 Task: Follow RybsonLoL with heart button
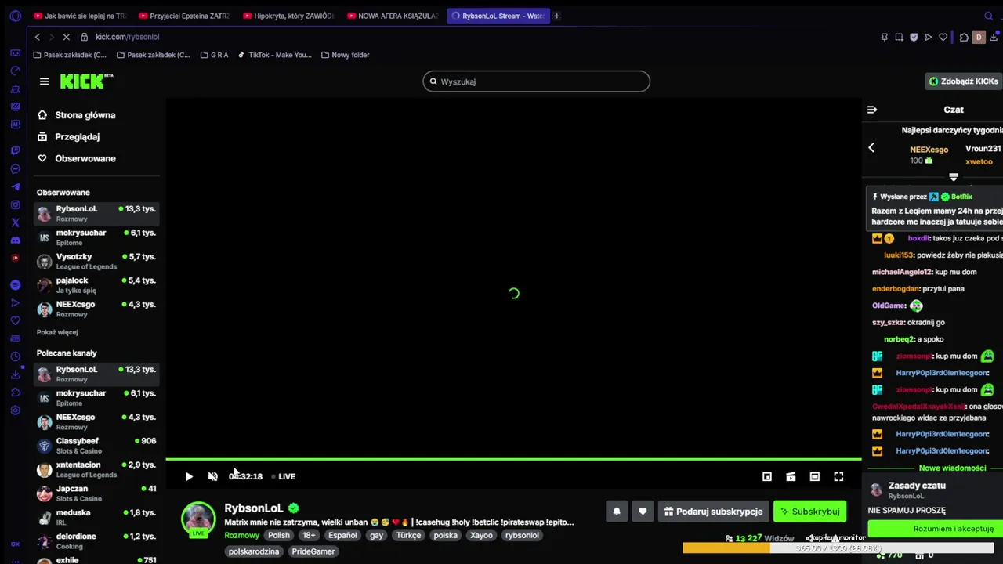643,512
